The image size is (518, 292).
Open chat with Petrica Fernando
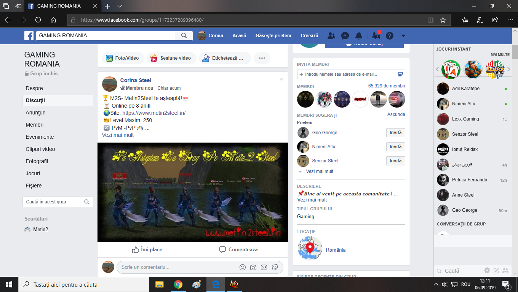pyautogui.click(x=472, y=180)
